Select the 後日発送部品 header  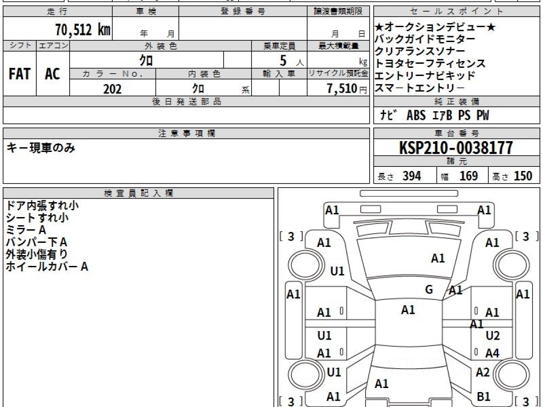(x=186, y=102)
